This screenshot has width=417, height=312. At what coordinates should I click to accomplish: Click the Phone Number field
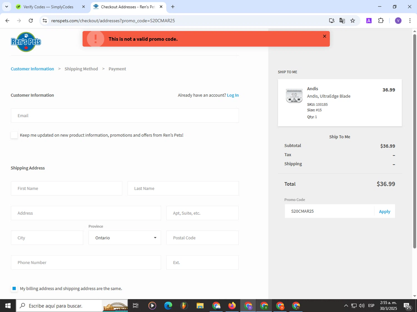coord(86,262)
